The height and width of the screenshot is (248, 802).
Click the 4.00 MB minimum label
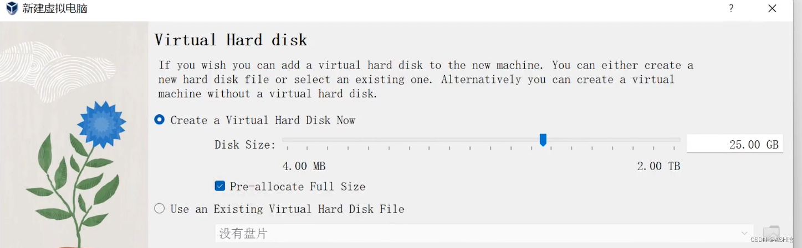pyautogui.click(x=304, y=166)
